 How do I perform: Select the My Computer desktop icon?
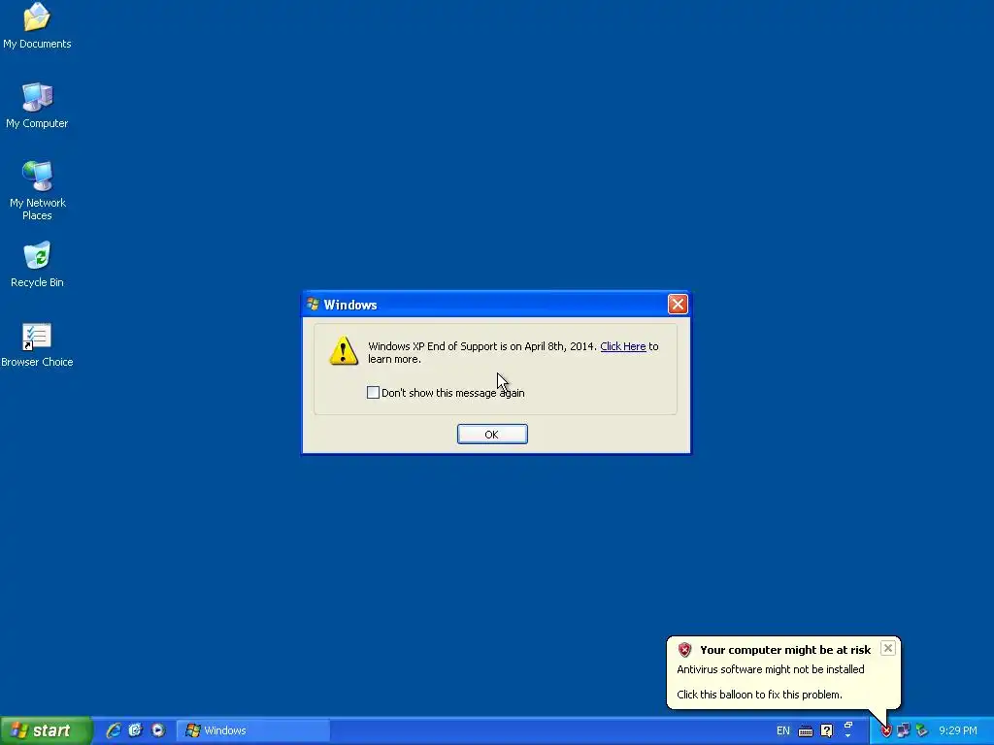click(37, 105)
